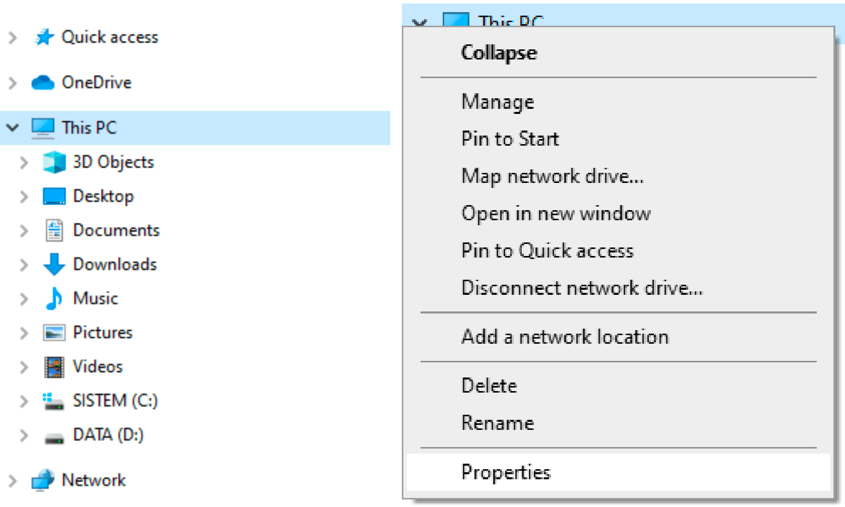Select Rename from the context menu
The image size is (845, 507).
click(498, 423)
